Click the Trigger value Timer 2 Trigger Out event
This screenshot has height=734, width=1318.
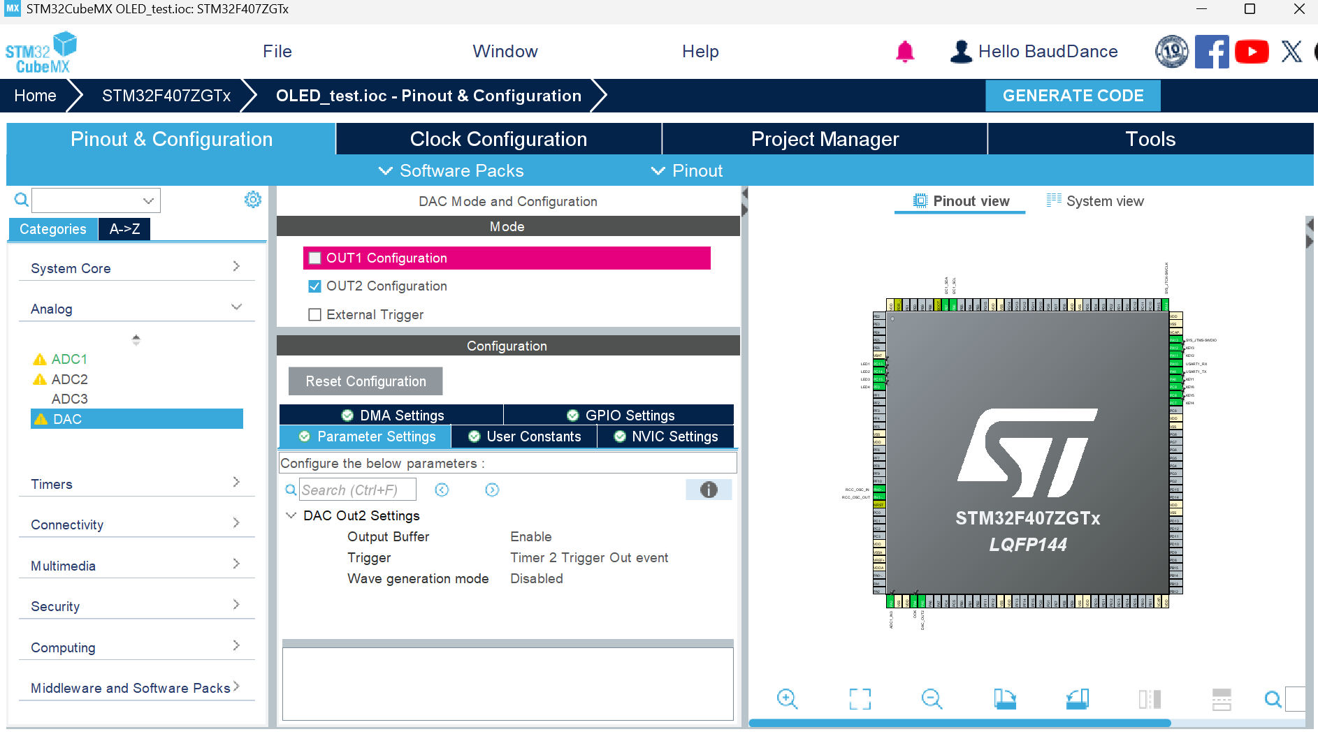pos(589,557)
